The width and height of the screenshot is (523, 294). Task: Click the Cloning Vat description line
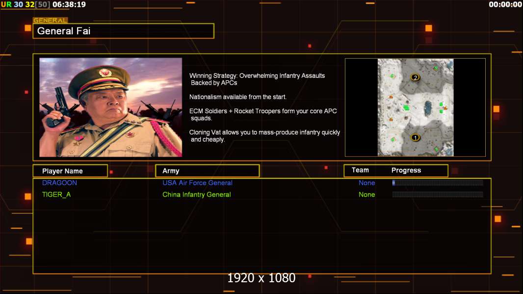coord(264,136)
